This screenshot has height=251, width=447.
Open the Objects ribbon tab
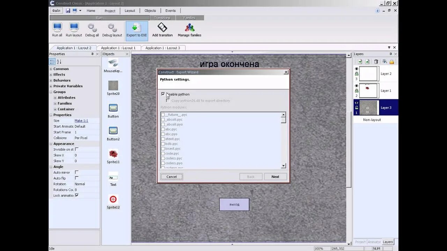(150, 11)
